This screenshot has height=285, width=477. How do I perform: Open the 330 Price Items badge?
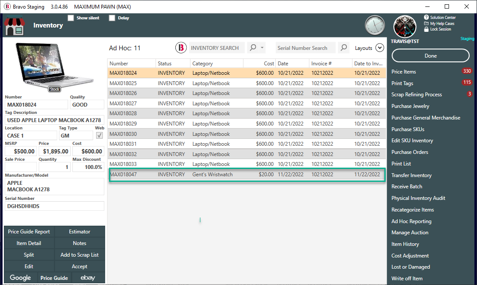467,71
